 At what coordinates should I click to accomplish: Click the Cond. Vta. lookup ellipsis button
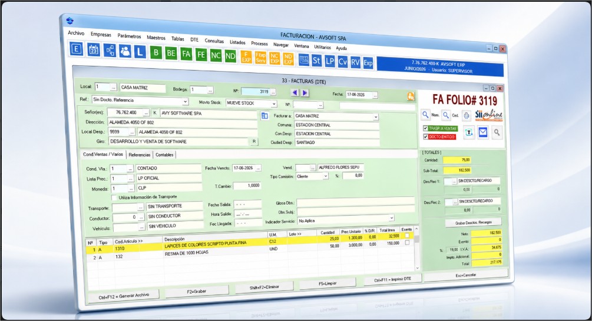[x=130, y=169]
